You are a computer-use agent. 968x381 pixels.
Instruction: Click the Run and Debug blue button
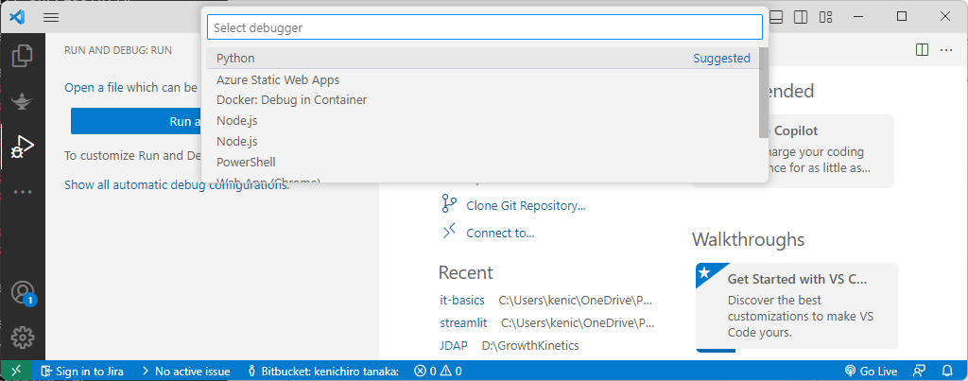click(136, 121)
